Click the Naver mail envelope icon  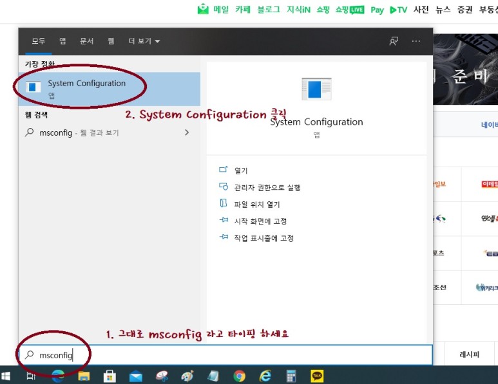pos(203,9)
